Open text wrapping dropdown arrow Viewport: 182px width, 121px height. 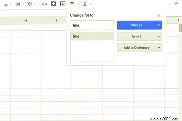pos(23,4)
